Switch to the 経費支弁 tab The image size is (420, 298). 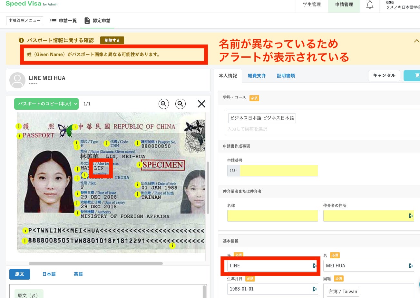click(257, 76)
